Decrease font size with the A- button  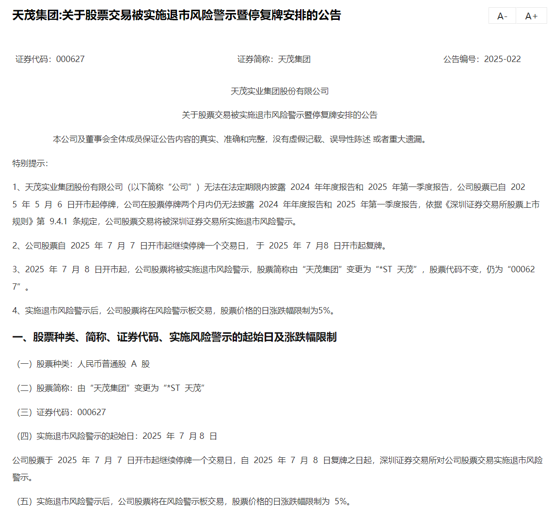502,16
